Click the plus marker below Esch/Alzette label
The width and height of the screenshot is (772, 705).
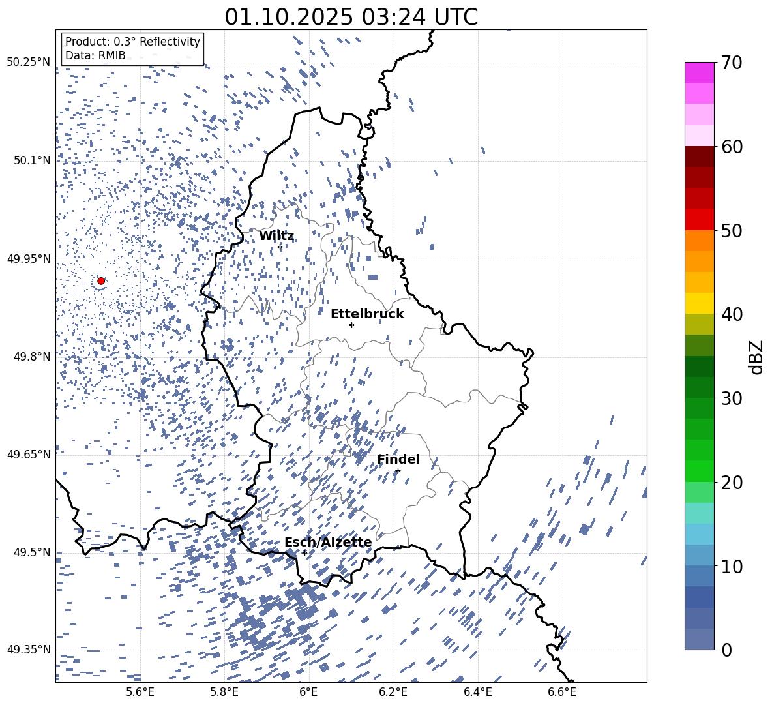[304, 553]
